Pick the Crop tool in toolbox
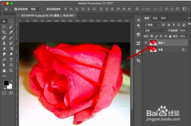The image size is (191, 126). 4,32
